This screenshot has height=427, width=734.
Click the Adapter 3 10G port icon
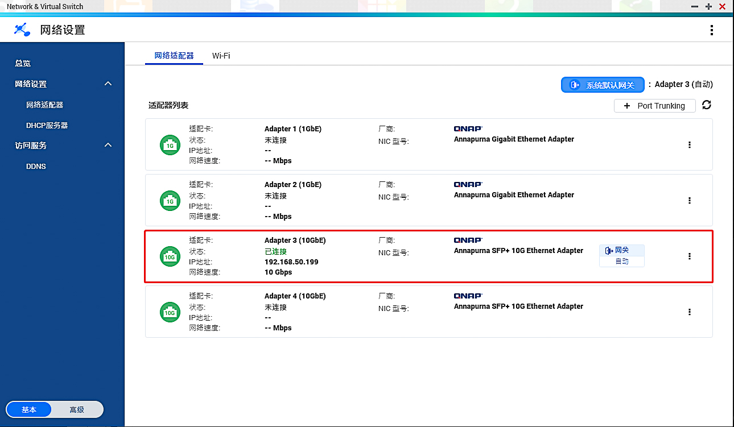coord(170,256)
